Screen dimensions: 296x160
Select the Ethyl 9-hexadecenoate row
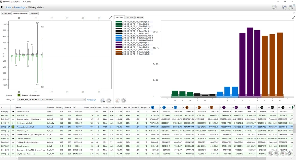click(x=146, y=154)
